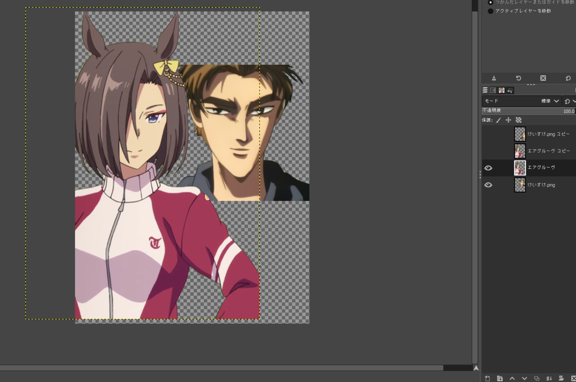Click the エアグルーヴ コピー layer thumbnail
The width and height of the screenshot is (576, 382).
coord(520,151)
